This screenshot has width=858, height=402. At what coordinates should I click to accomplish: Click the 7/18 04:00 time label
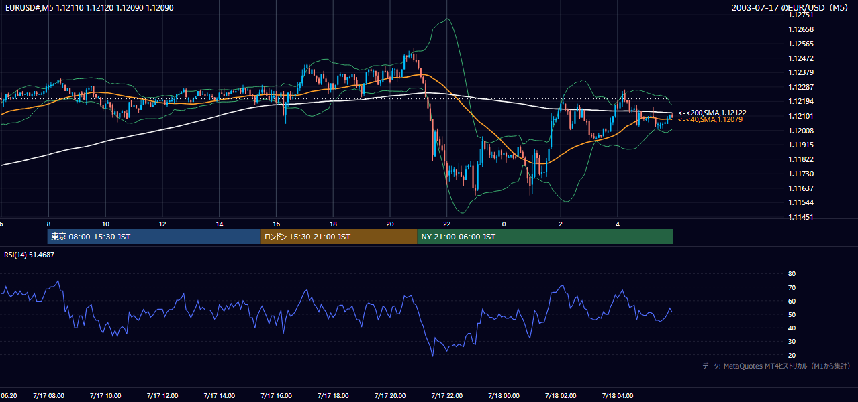618,396
